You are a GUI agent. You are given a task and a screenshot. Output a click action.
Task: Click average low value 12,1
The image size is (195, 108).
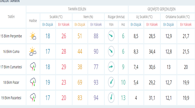[169, 98]
